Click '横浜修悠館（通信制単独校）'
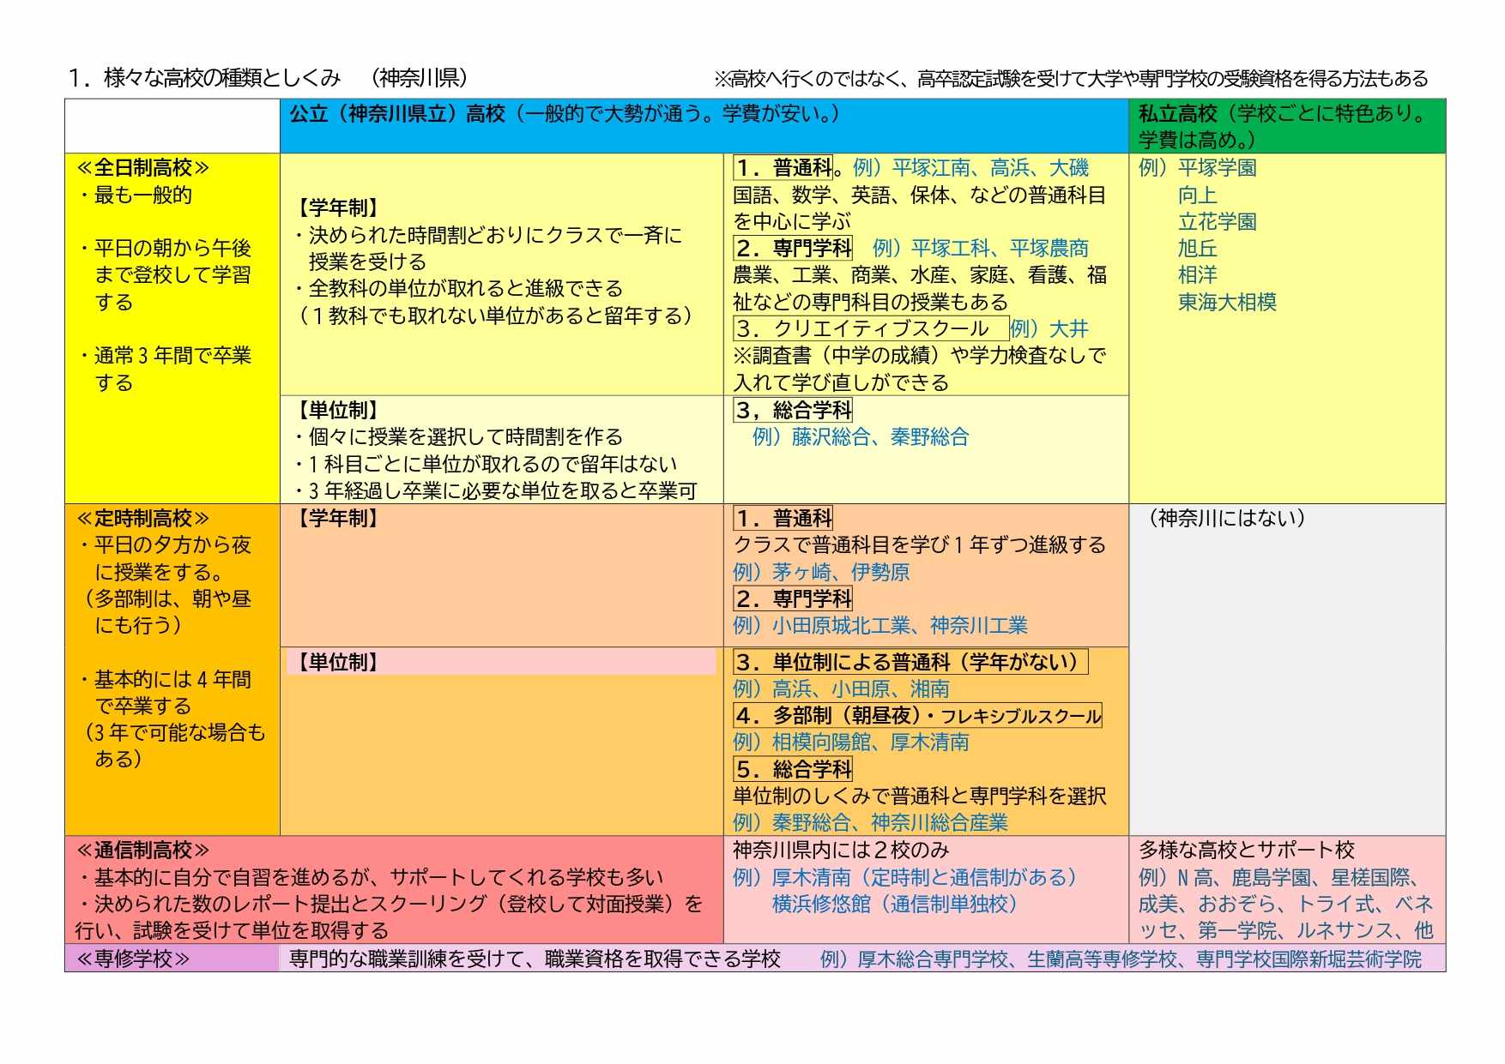The width and height of the screenshot is (1505, 1064). click(895, 904)
